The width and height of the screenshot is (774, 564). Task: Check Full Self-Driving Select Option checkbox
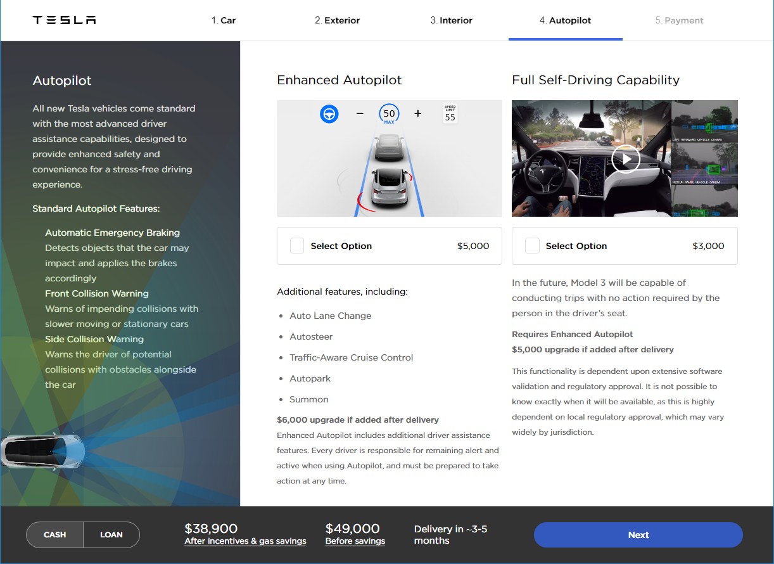click(x=533, y=246)
